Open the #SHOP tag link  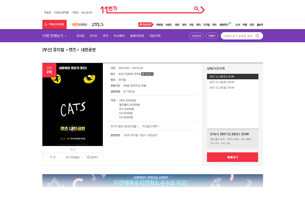146,24
